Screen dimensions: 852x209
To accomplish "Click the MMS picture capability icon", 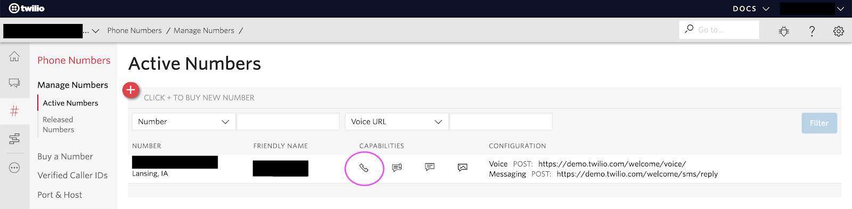I will (463, 168).
